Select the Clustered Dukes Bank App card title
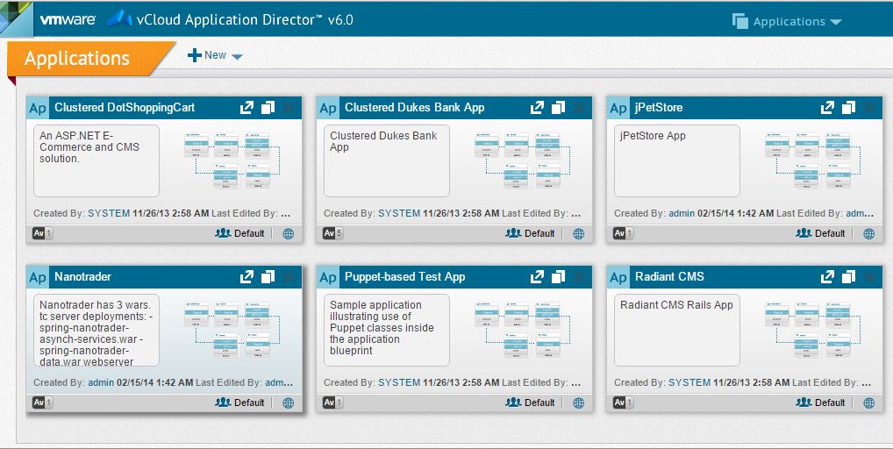This screenshot has width=893, height=449. (415, 108)
